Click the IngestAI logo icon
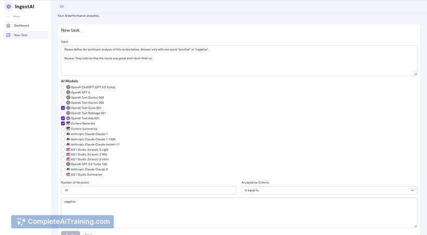This screenshot has width=427, height=235. 8,7
